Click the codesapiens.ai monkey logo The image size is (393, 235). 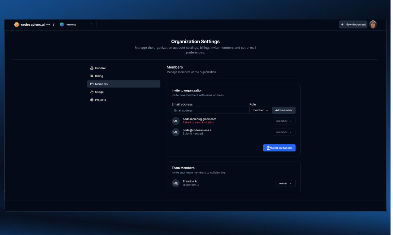point(16,24)
